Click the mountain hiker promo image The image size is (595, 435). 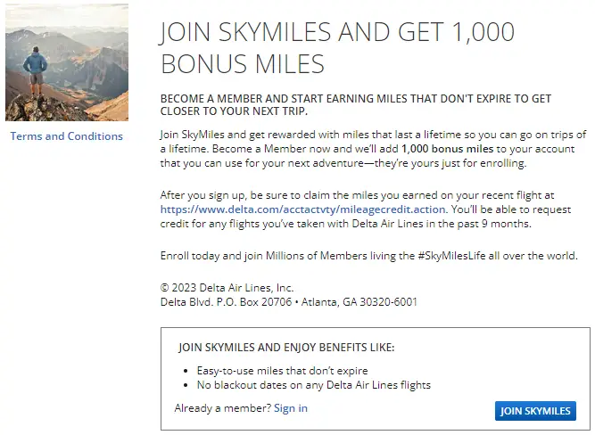[x=67, y=62]
